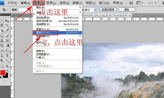
Task: Open the 帮助(H) menu
Action: click(118, 3)
